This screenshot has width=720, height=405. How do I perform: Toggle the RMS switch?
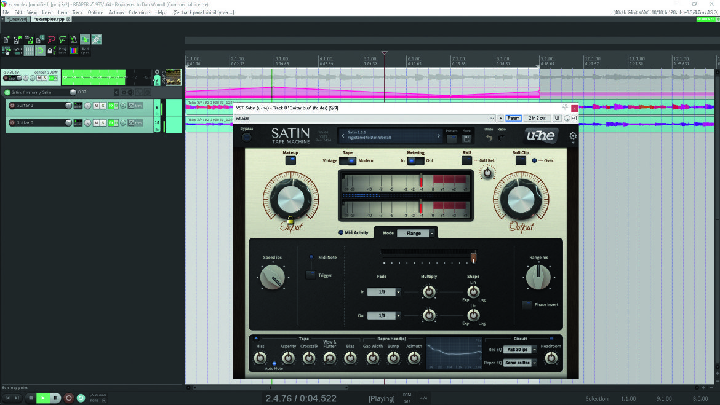click(x=466, y=160)
